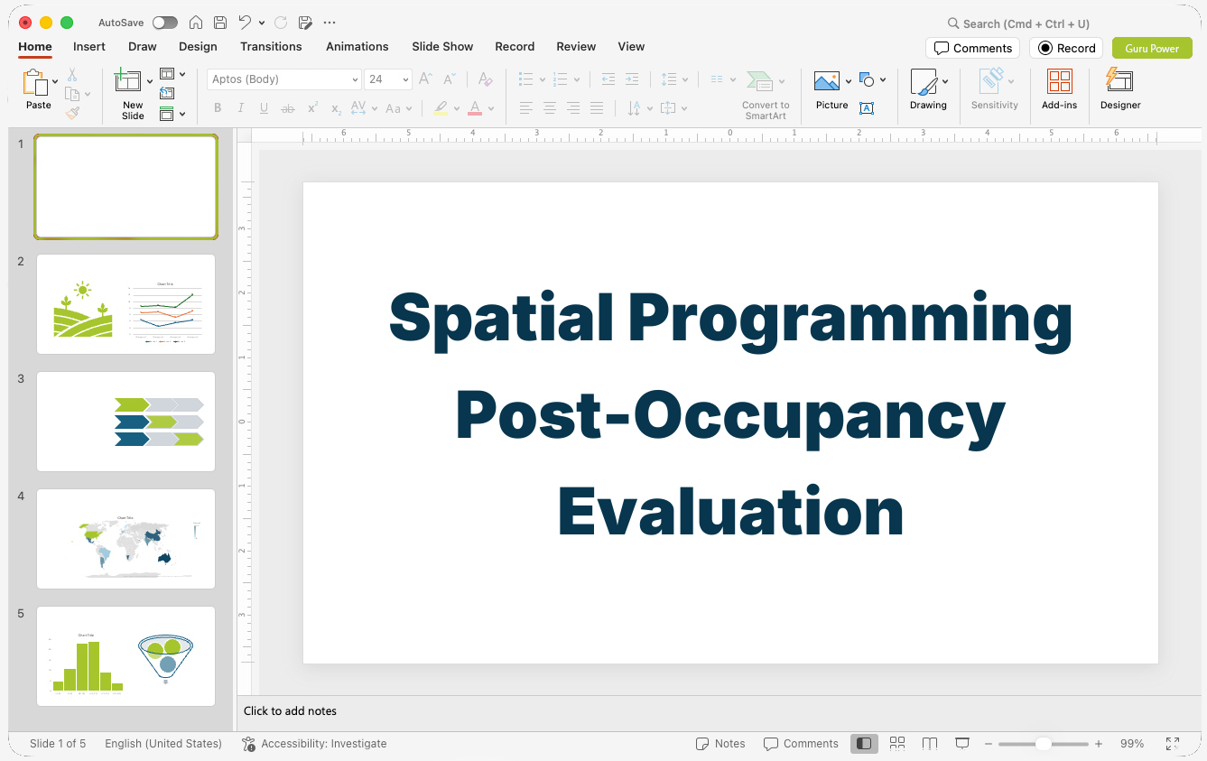Click the Undo arrow
Image resolution: width=1207 pixels, height=761 pixels.
245,23
